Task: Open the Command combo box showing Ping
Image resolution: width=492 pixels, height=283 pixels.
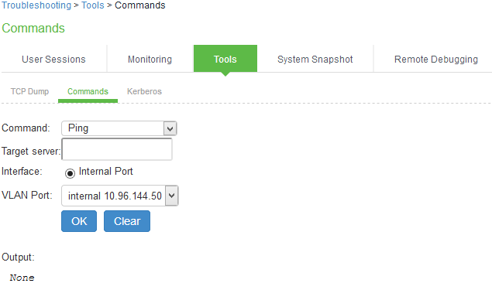Action: coord(119,128)
